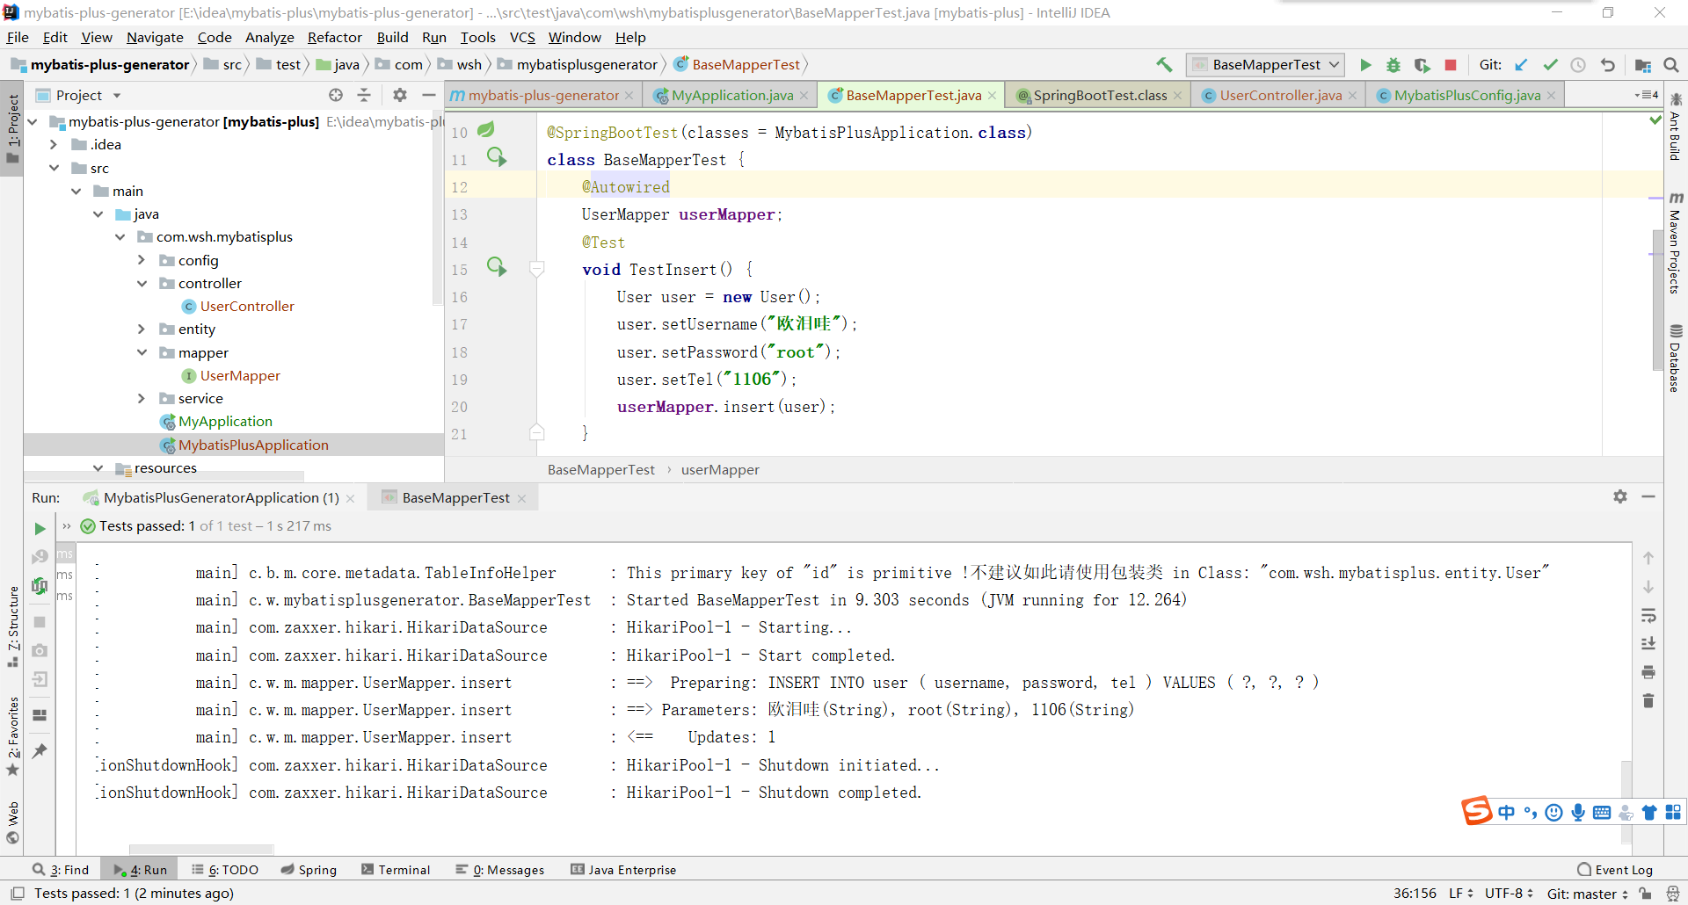Click UTF-8 encoding selector in status bar
Viewport: 1688px width, 905px height.
pos(1509,894)
